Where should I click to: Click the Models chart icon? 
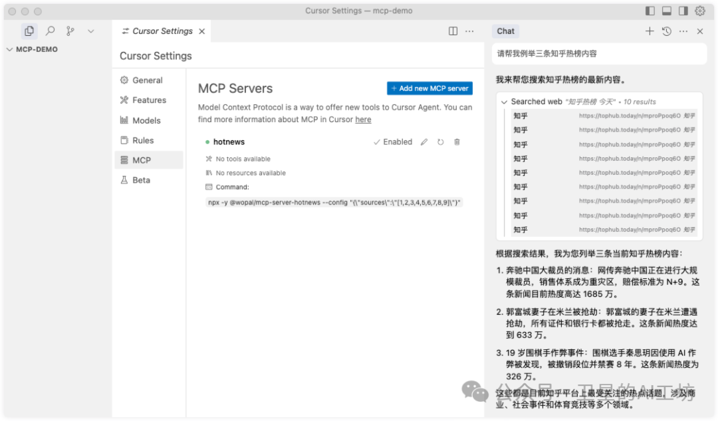124,120
